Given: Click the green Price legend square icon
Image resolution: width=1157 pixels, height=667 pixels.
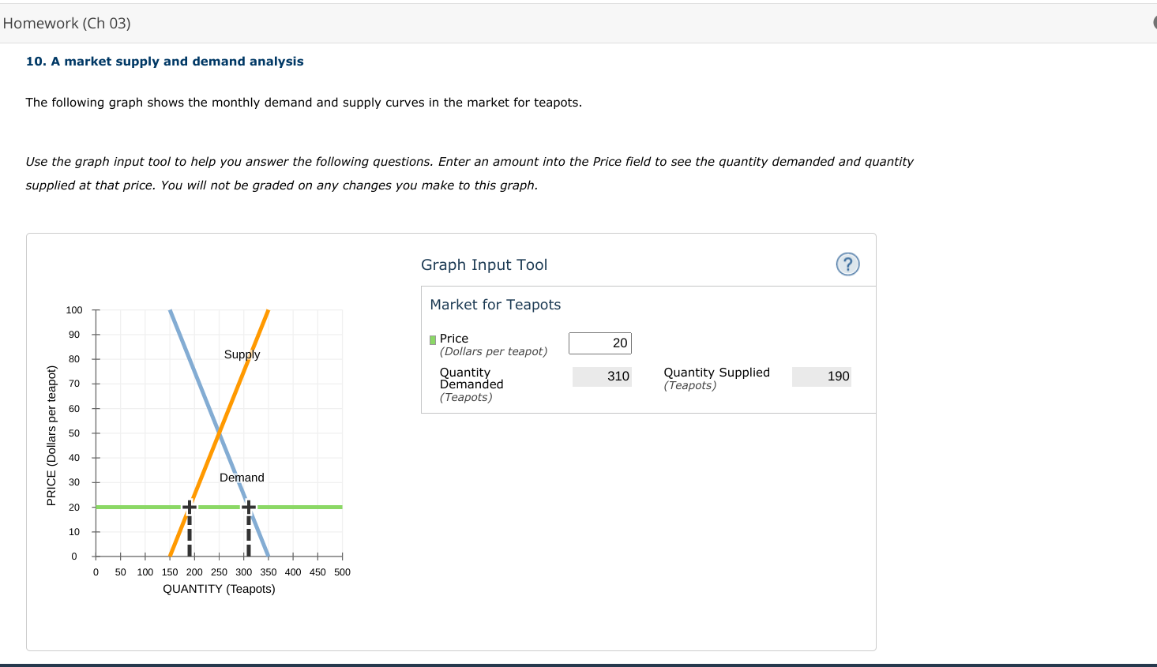Looking at the screenshot, I should pyautogui.click(x=431, y=339).
